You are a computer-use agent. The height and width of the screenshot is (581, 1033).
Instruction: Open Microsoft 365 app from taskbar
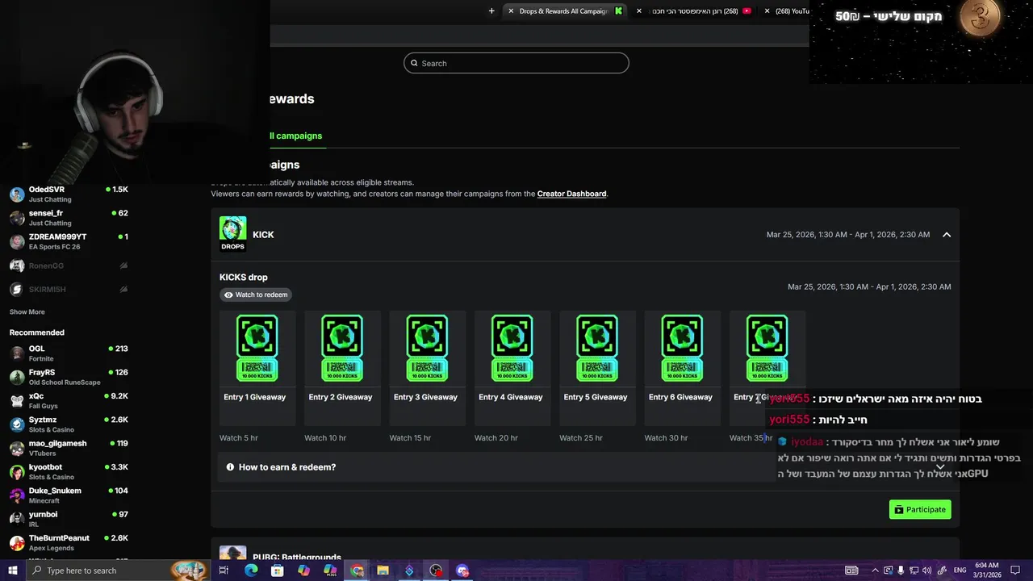[x=330, y=571]
